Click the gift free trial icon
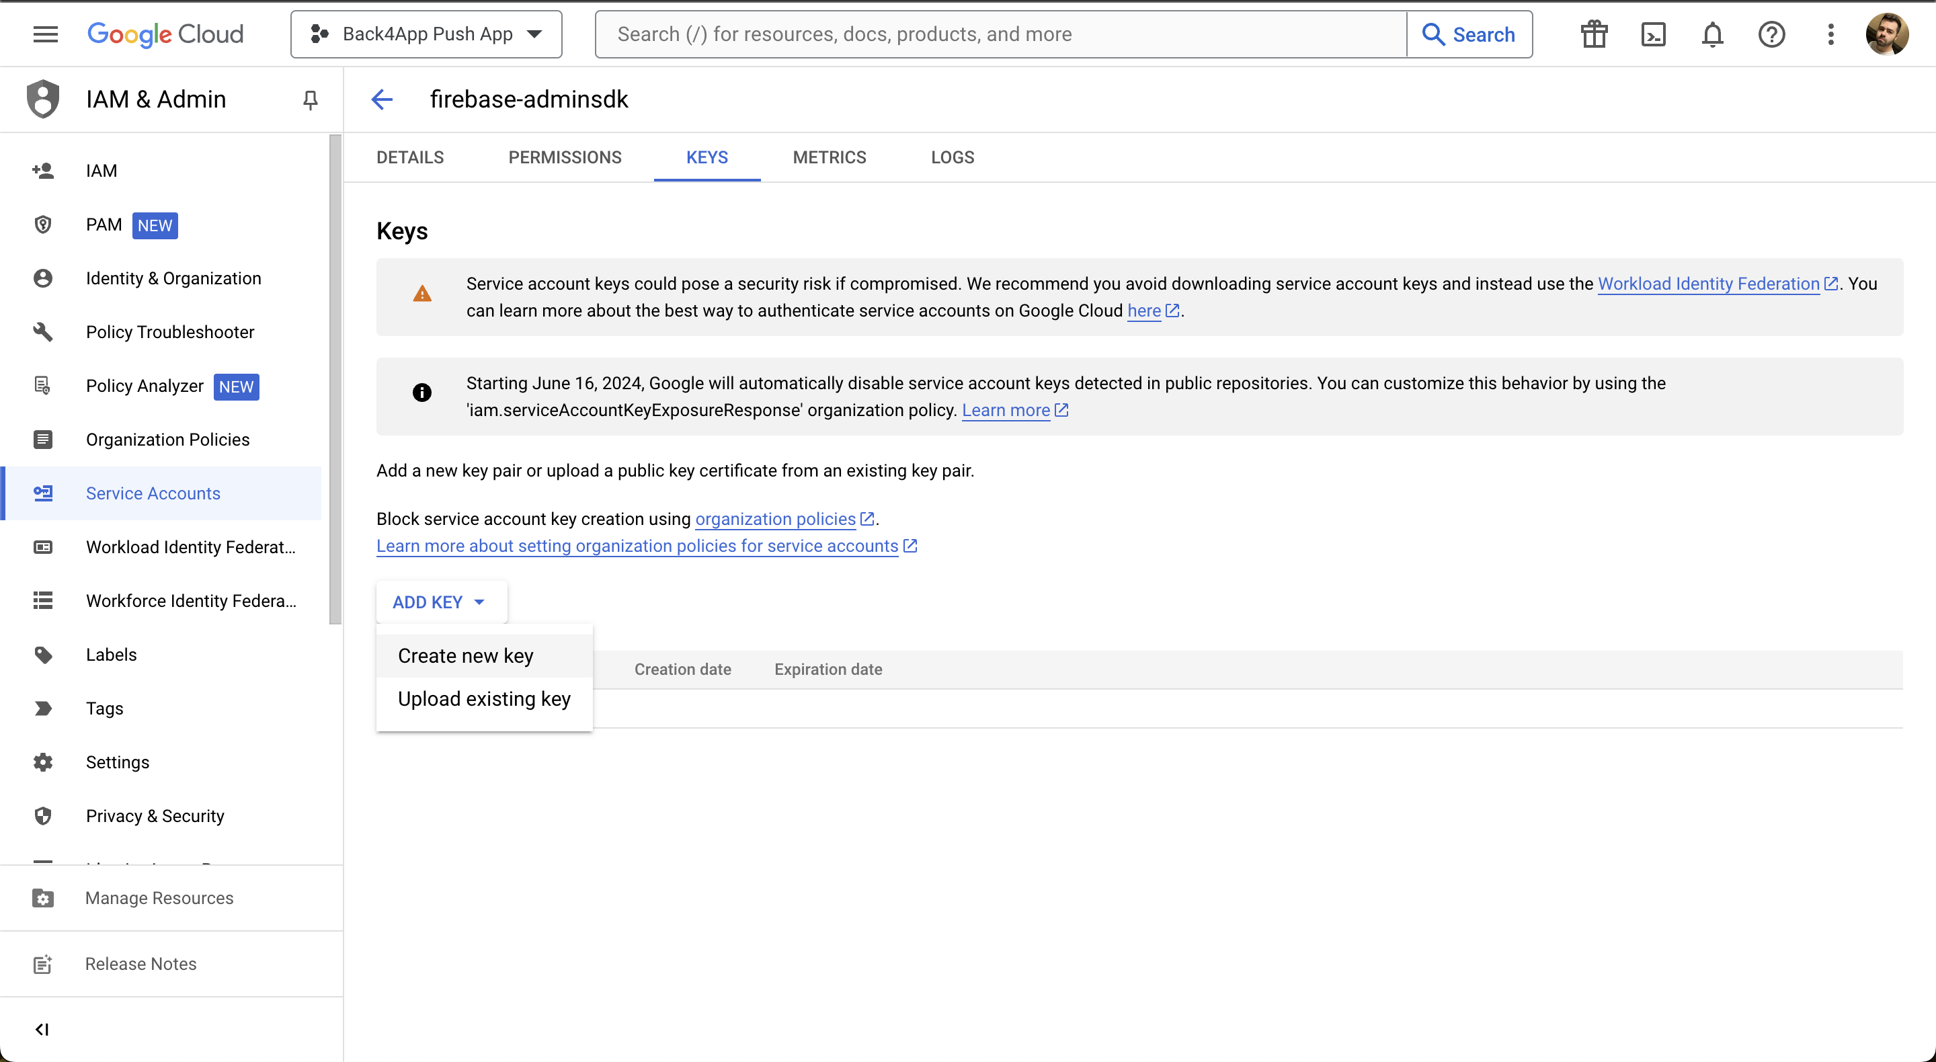The image size is (1936, 1062). (1593, 34)
